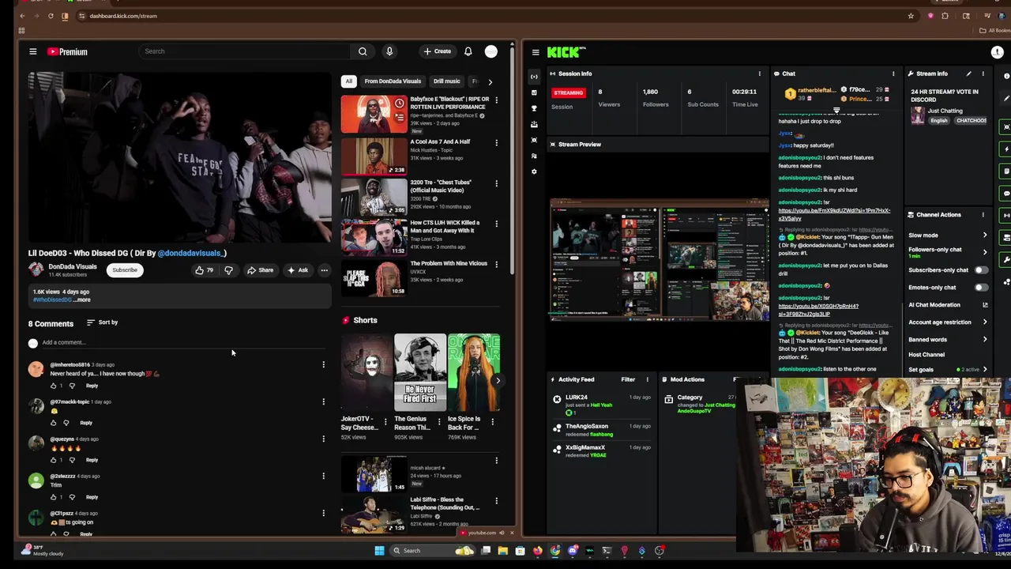Image resolution: width=1011 pixels, height=569 pixels.
Task: Open the Session Info panel options menu
Action: pos(760,74)
